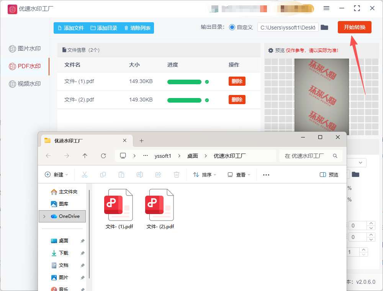383x291 pixels.
Task: Select the 自定义 output directory radio button
Action: click(x=232, y=27)
